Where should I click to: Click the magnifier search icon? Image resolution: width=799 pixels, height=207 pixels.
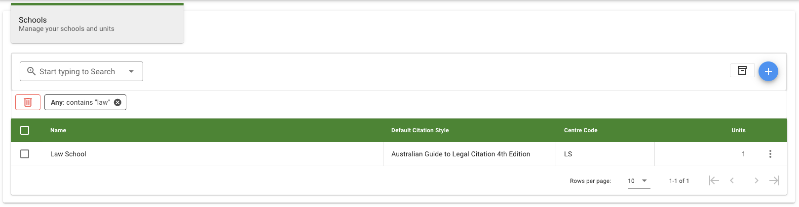(31, 71)
